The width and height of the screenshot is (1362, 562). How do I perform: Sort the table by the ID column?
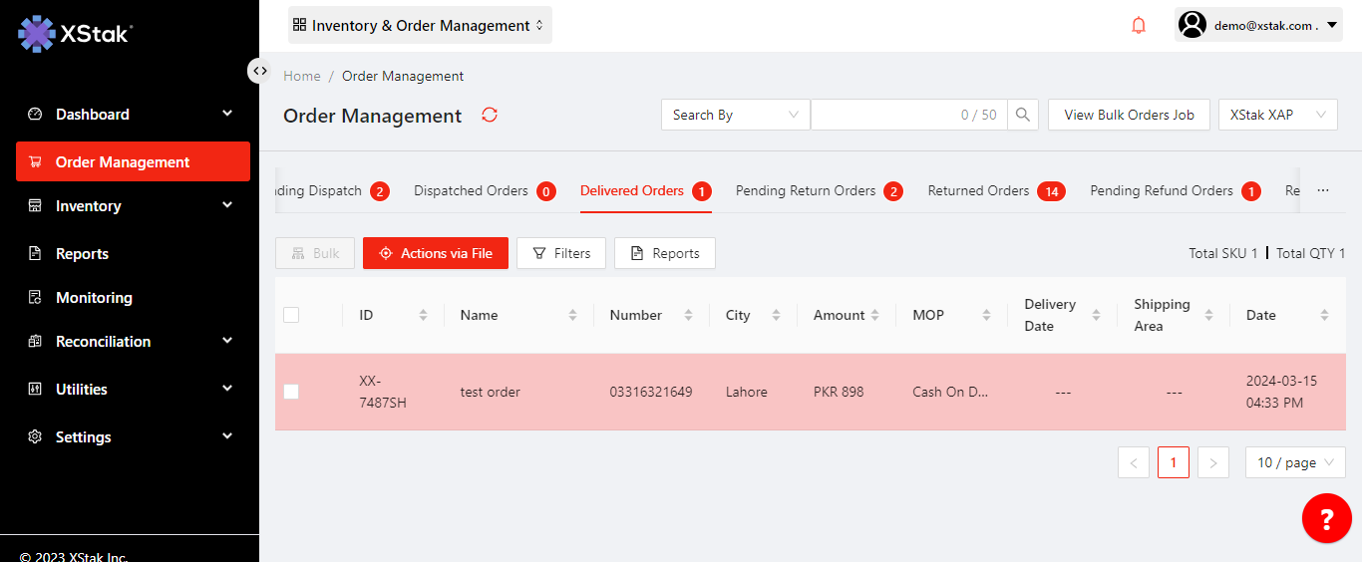click(x=423, y=315)
